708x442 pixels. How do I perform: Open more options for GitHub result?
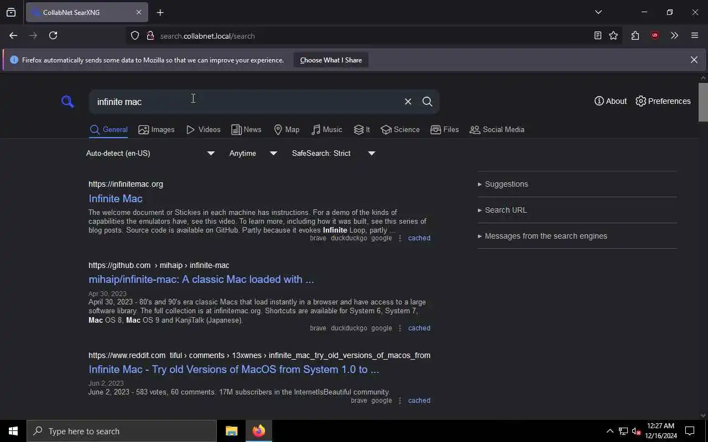pos(400,328)
